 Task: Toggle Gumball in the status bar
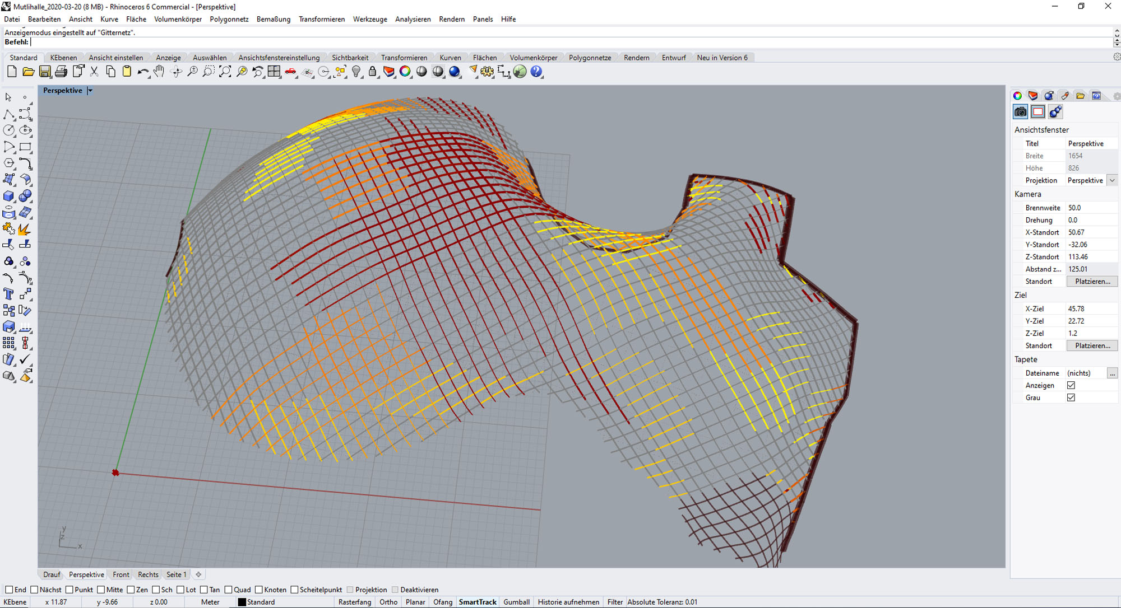click(516, 602)
